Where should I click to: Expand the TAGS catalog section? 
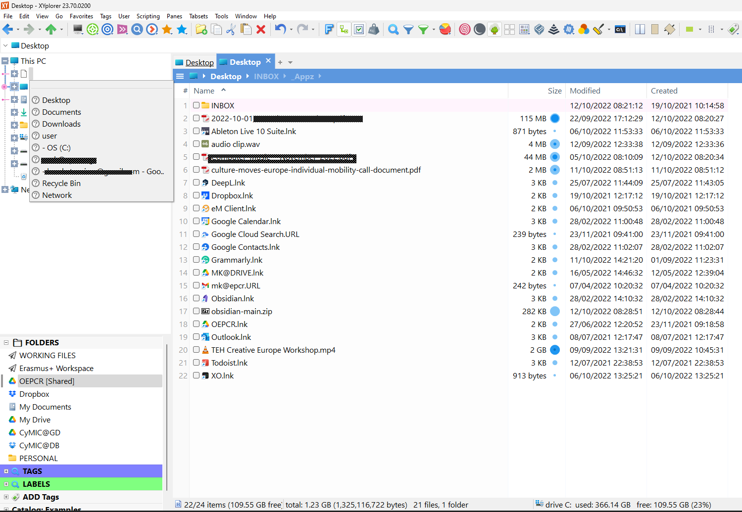[x=6, y=471]
